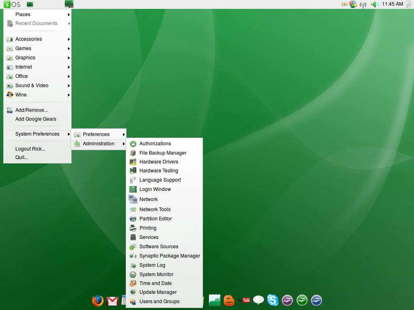Click the File Backup Manager box icon
This screenshot has width=414, height=310.
[x=133, y=153]
